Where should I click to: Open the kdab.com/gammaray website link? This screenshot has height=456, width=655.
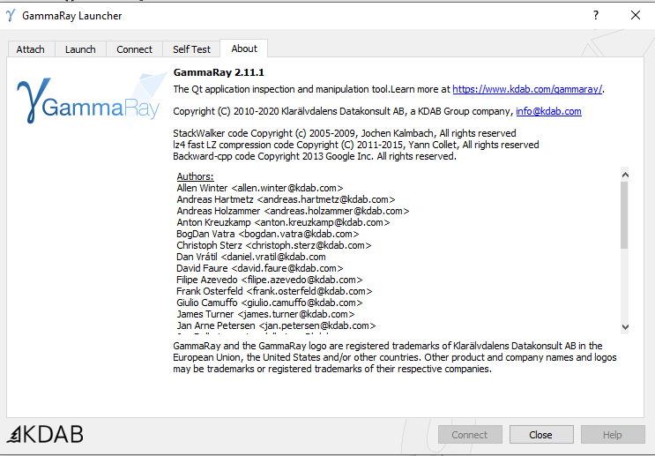[x=527, y=89]
